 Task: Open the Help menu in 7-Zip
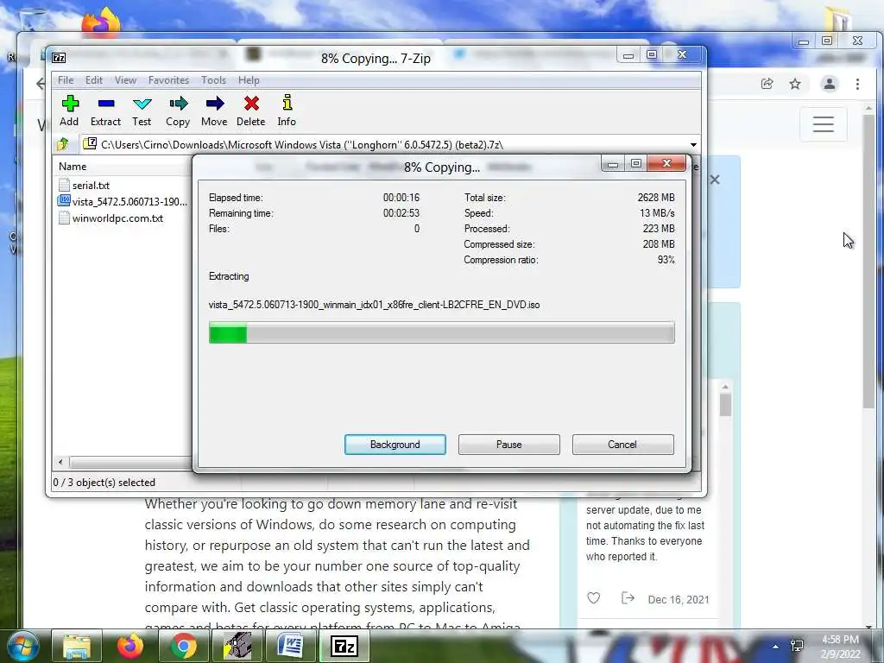(x=249, y=80)
